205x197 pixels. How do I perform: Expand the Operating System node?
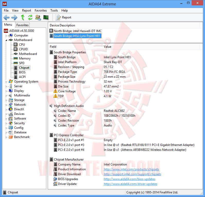pyautogui.click(x=6, y=82)
